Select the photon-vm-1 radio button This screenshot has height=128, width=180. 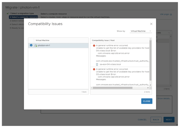(31, 45)
